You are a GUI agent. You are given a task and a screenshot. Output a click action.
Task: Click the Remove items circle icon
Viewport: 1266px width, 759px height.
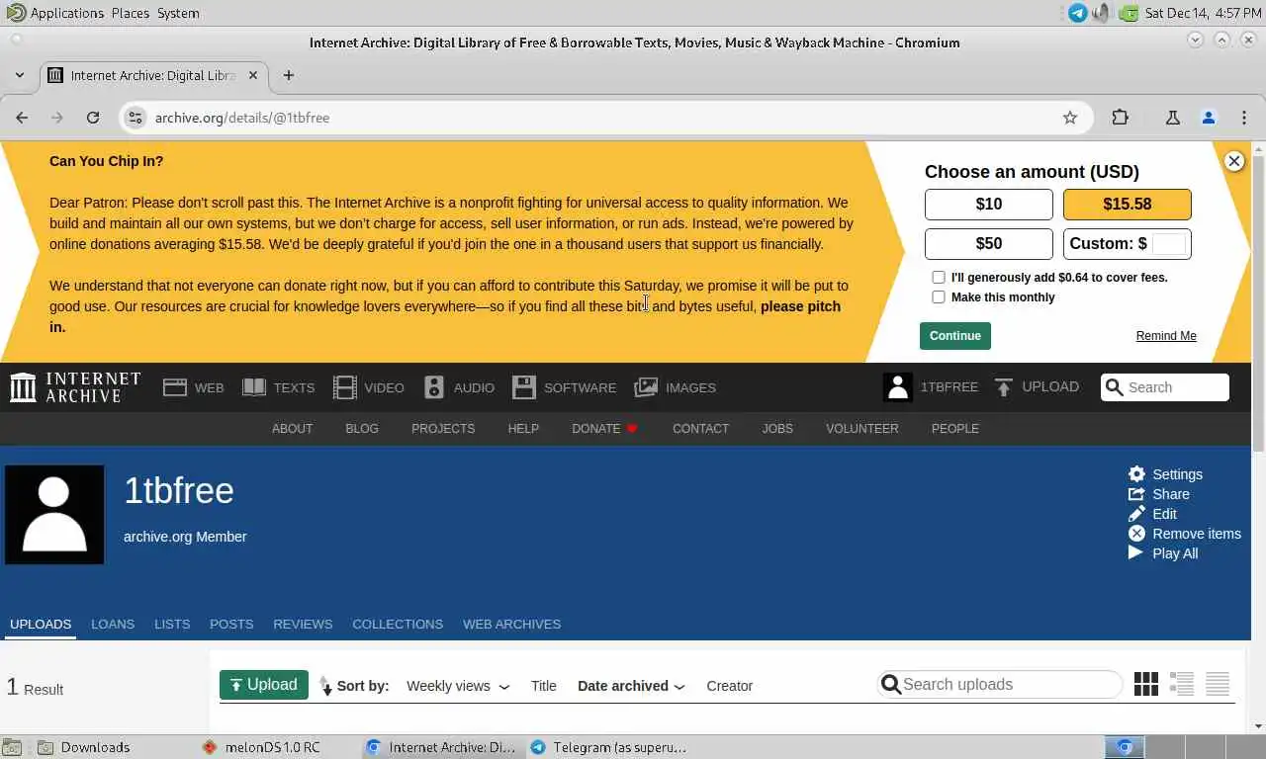click(x=1136, y=534)
